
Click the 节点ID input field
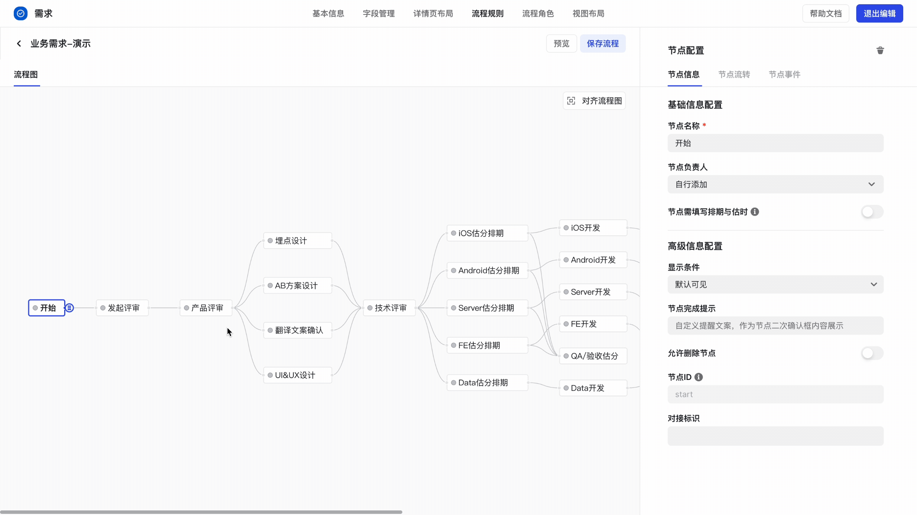(x=775, y=394)
